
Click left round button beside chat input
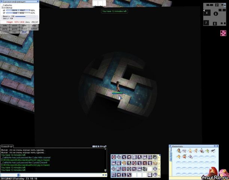point(103,175)
